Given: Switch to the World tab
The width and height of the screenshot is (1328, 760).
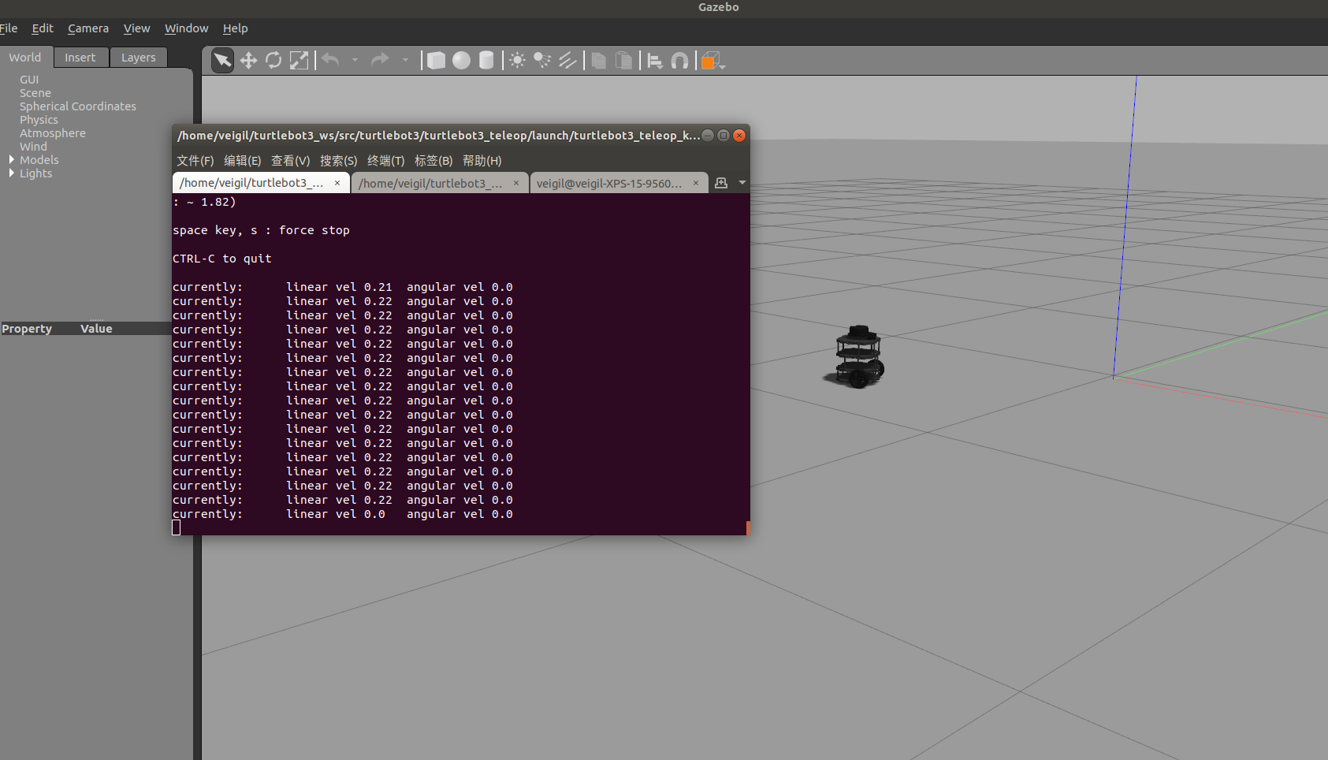Looking at the screenshot, I should click(x=25, y=58).
